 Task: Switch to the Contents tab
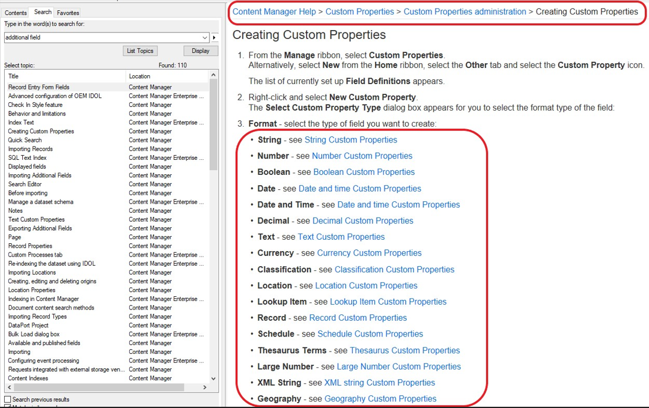(16, 13)
